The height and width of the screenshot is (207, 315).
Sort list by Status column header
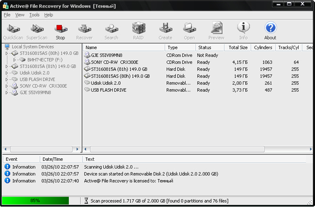[209, 48]
